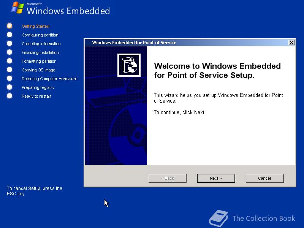Click 'To continue, click Next.' text

coord(179,112)
